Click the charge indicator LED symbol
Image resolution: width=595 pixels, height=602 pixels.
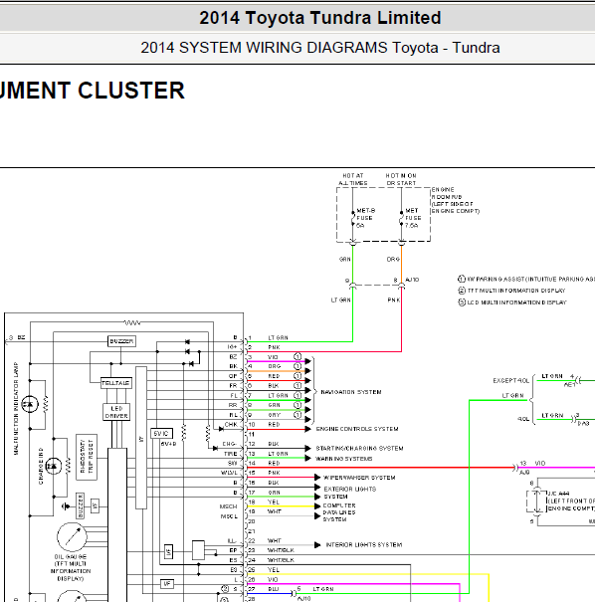tap(54, 466)
